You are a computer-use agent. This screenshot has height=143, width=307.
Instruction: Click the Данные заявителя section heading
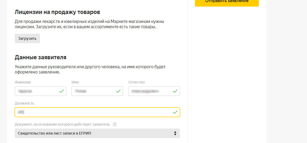click(41, 57)
